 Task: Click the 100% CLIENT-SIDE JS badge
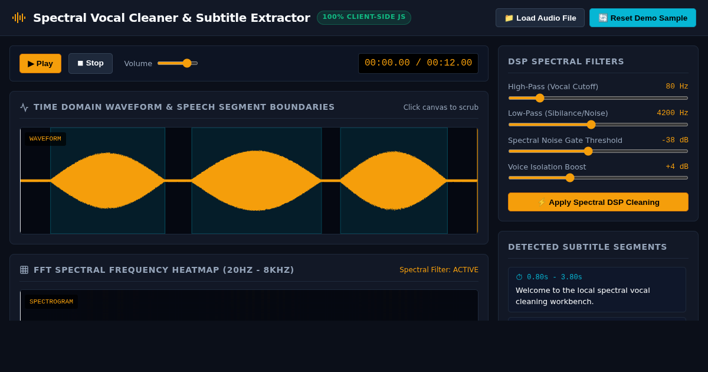tap(364, 17)
